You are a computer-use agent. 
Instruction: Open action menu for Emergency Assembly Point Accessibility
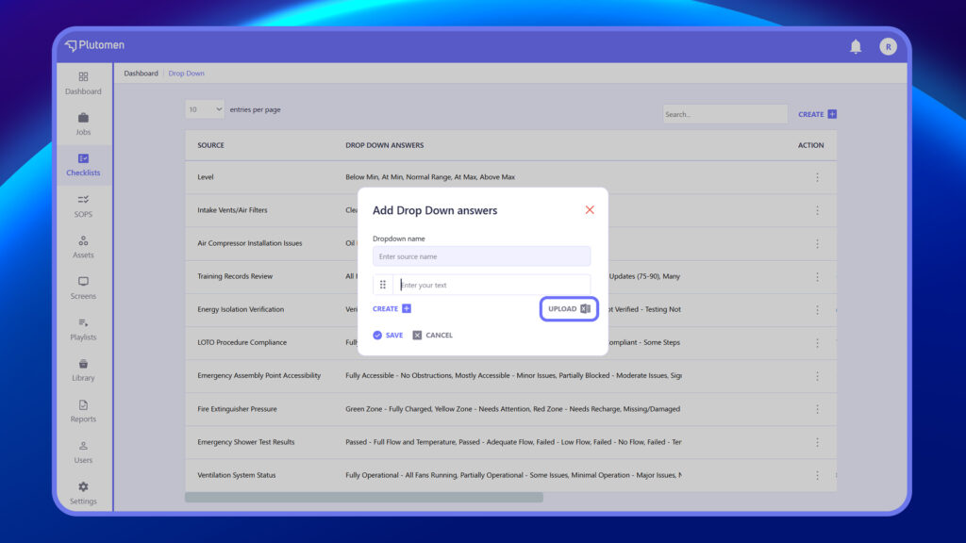pos(817,376)
